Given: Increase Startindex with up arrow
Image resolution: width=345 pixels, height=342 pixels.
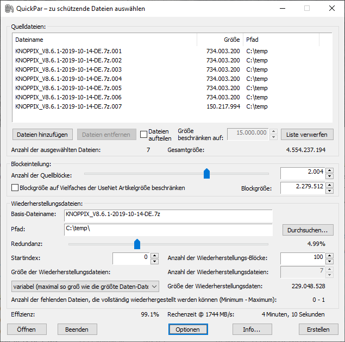Looking at the screenshot, I should click(x=154, y=256).
